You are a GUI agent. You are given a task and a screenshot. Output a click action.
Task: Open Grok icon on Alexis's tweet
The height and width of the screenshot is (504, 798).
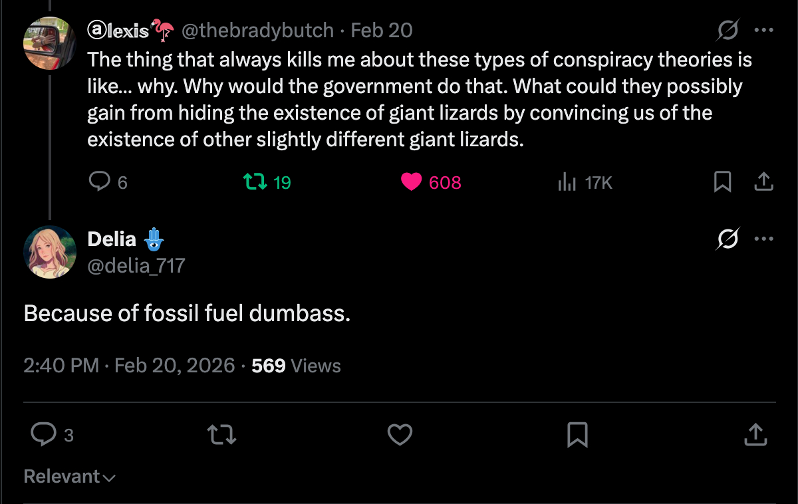coord(728,31)
